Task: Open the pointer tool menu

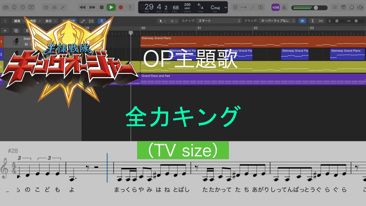Action: [162, 21]
